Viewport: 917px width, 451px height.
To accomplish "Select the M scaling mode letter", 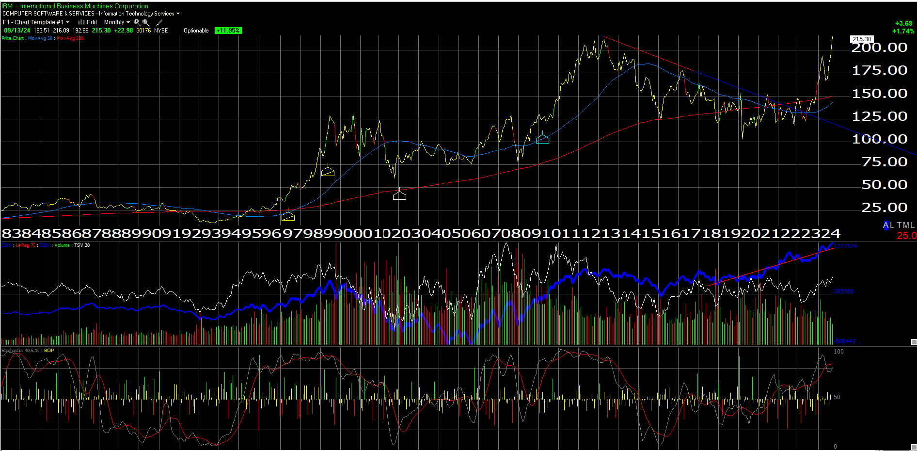I will 905,225.
